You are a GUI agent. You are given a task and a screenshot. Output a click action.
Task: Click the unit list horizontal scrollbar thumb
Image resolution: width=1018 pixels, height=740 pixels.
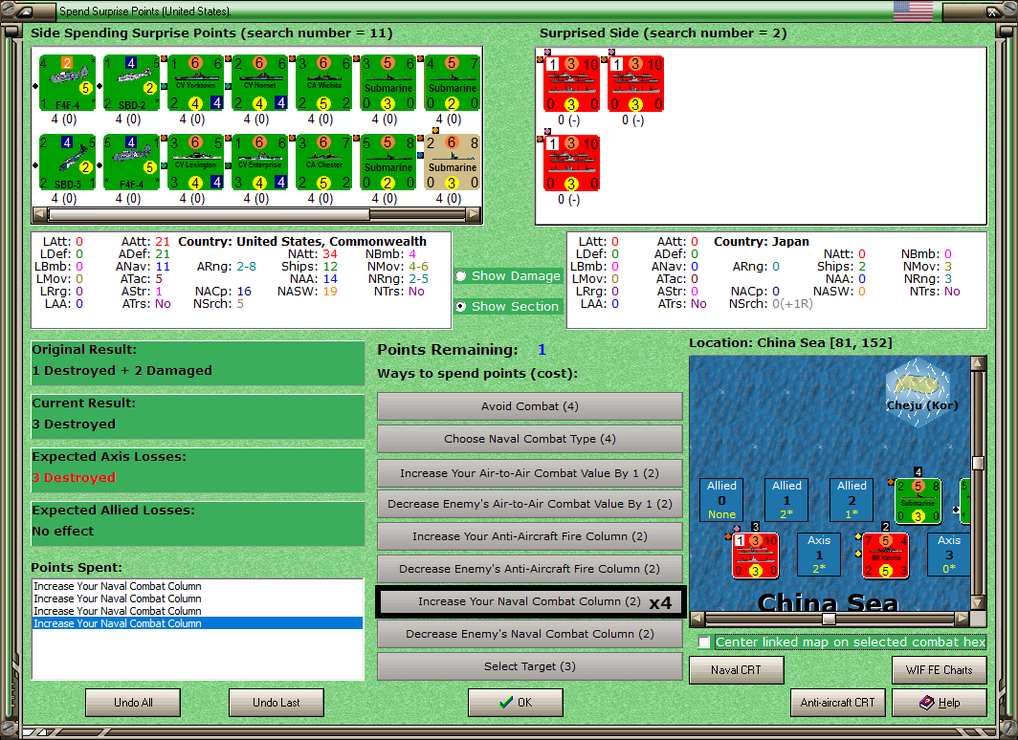pos(209,213)
